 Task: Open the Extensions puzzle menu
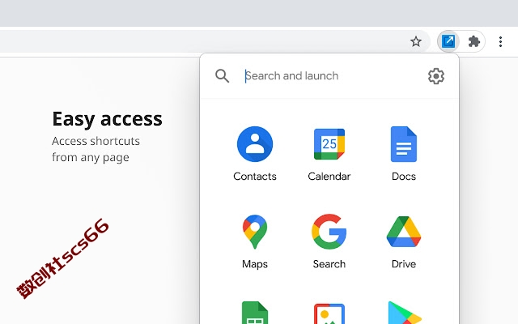(x=474, y=41)
